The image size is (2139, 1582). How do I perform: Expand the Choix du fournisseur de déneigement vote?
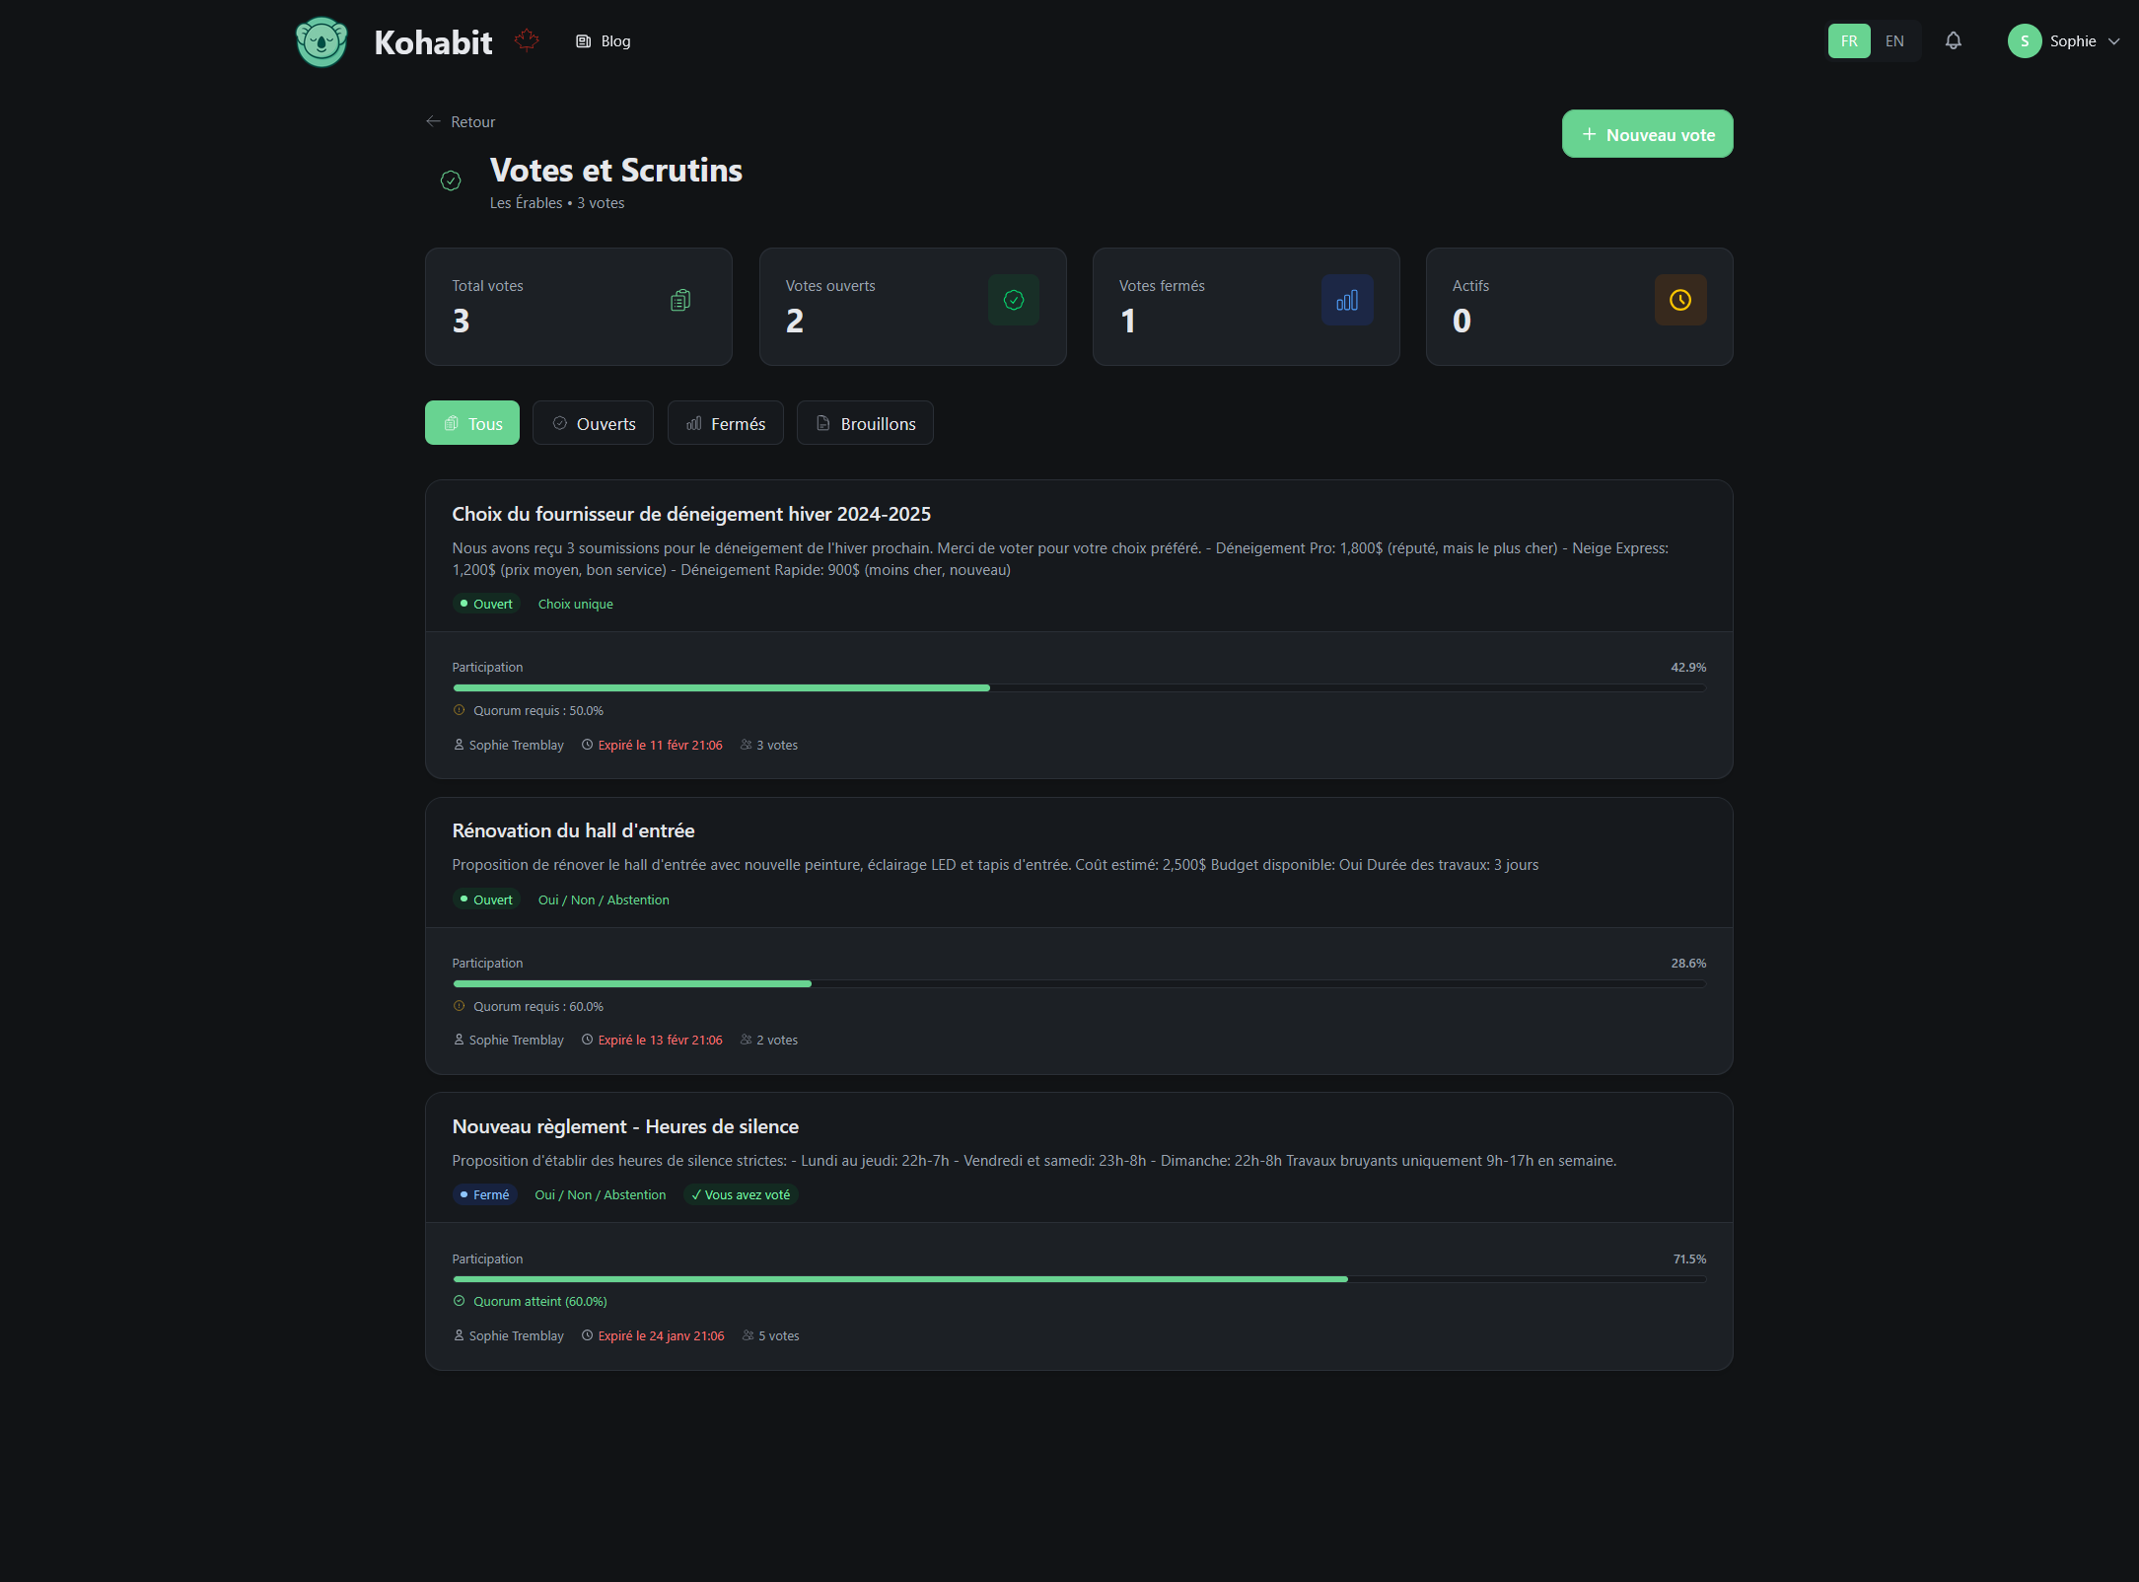click(x=690, y=514)
